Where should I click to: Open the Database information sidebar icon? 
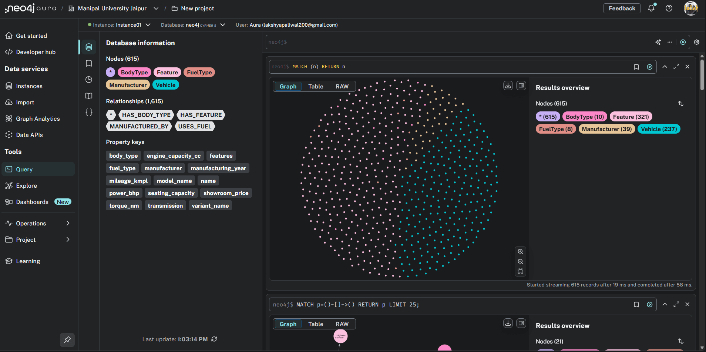pos(89,47)
